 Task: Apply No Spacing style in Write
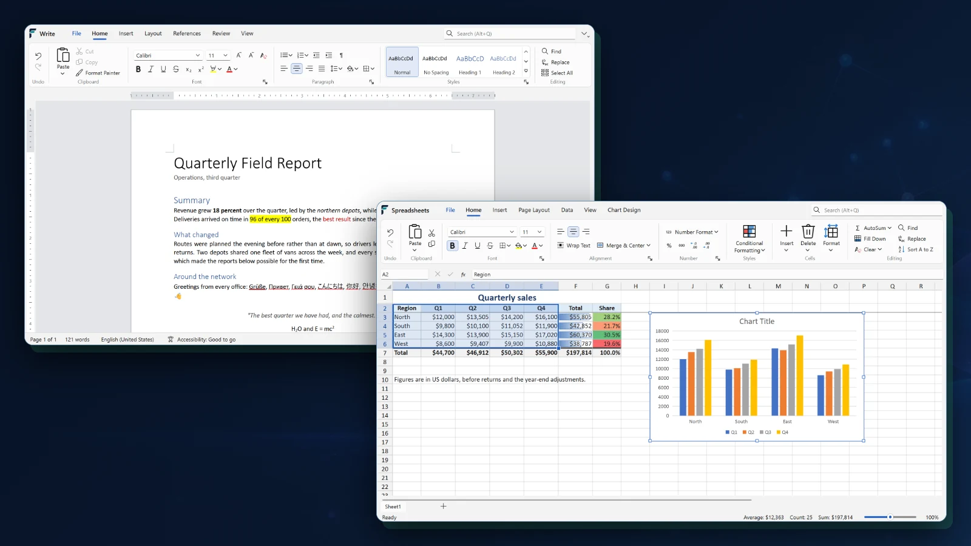pyautogui.click(x=436, y=62)
